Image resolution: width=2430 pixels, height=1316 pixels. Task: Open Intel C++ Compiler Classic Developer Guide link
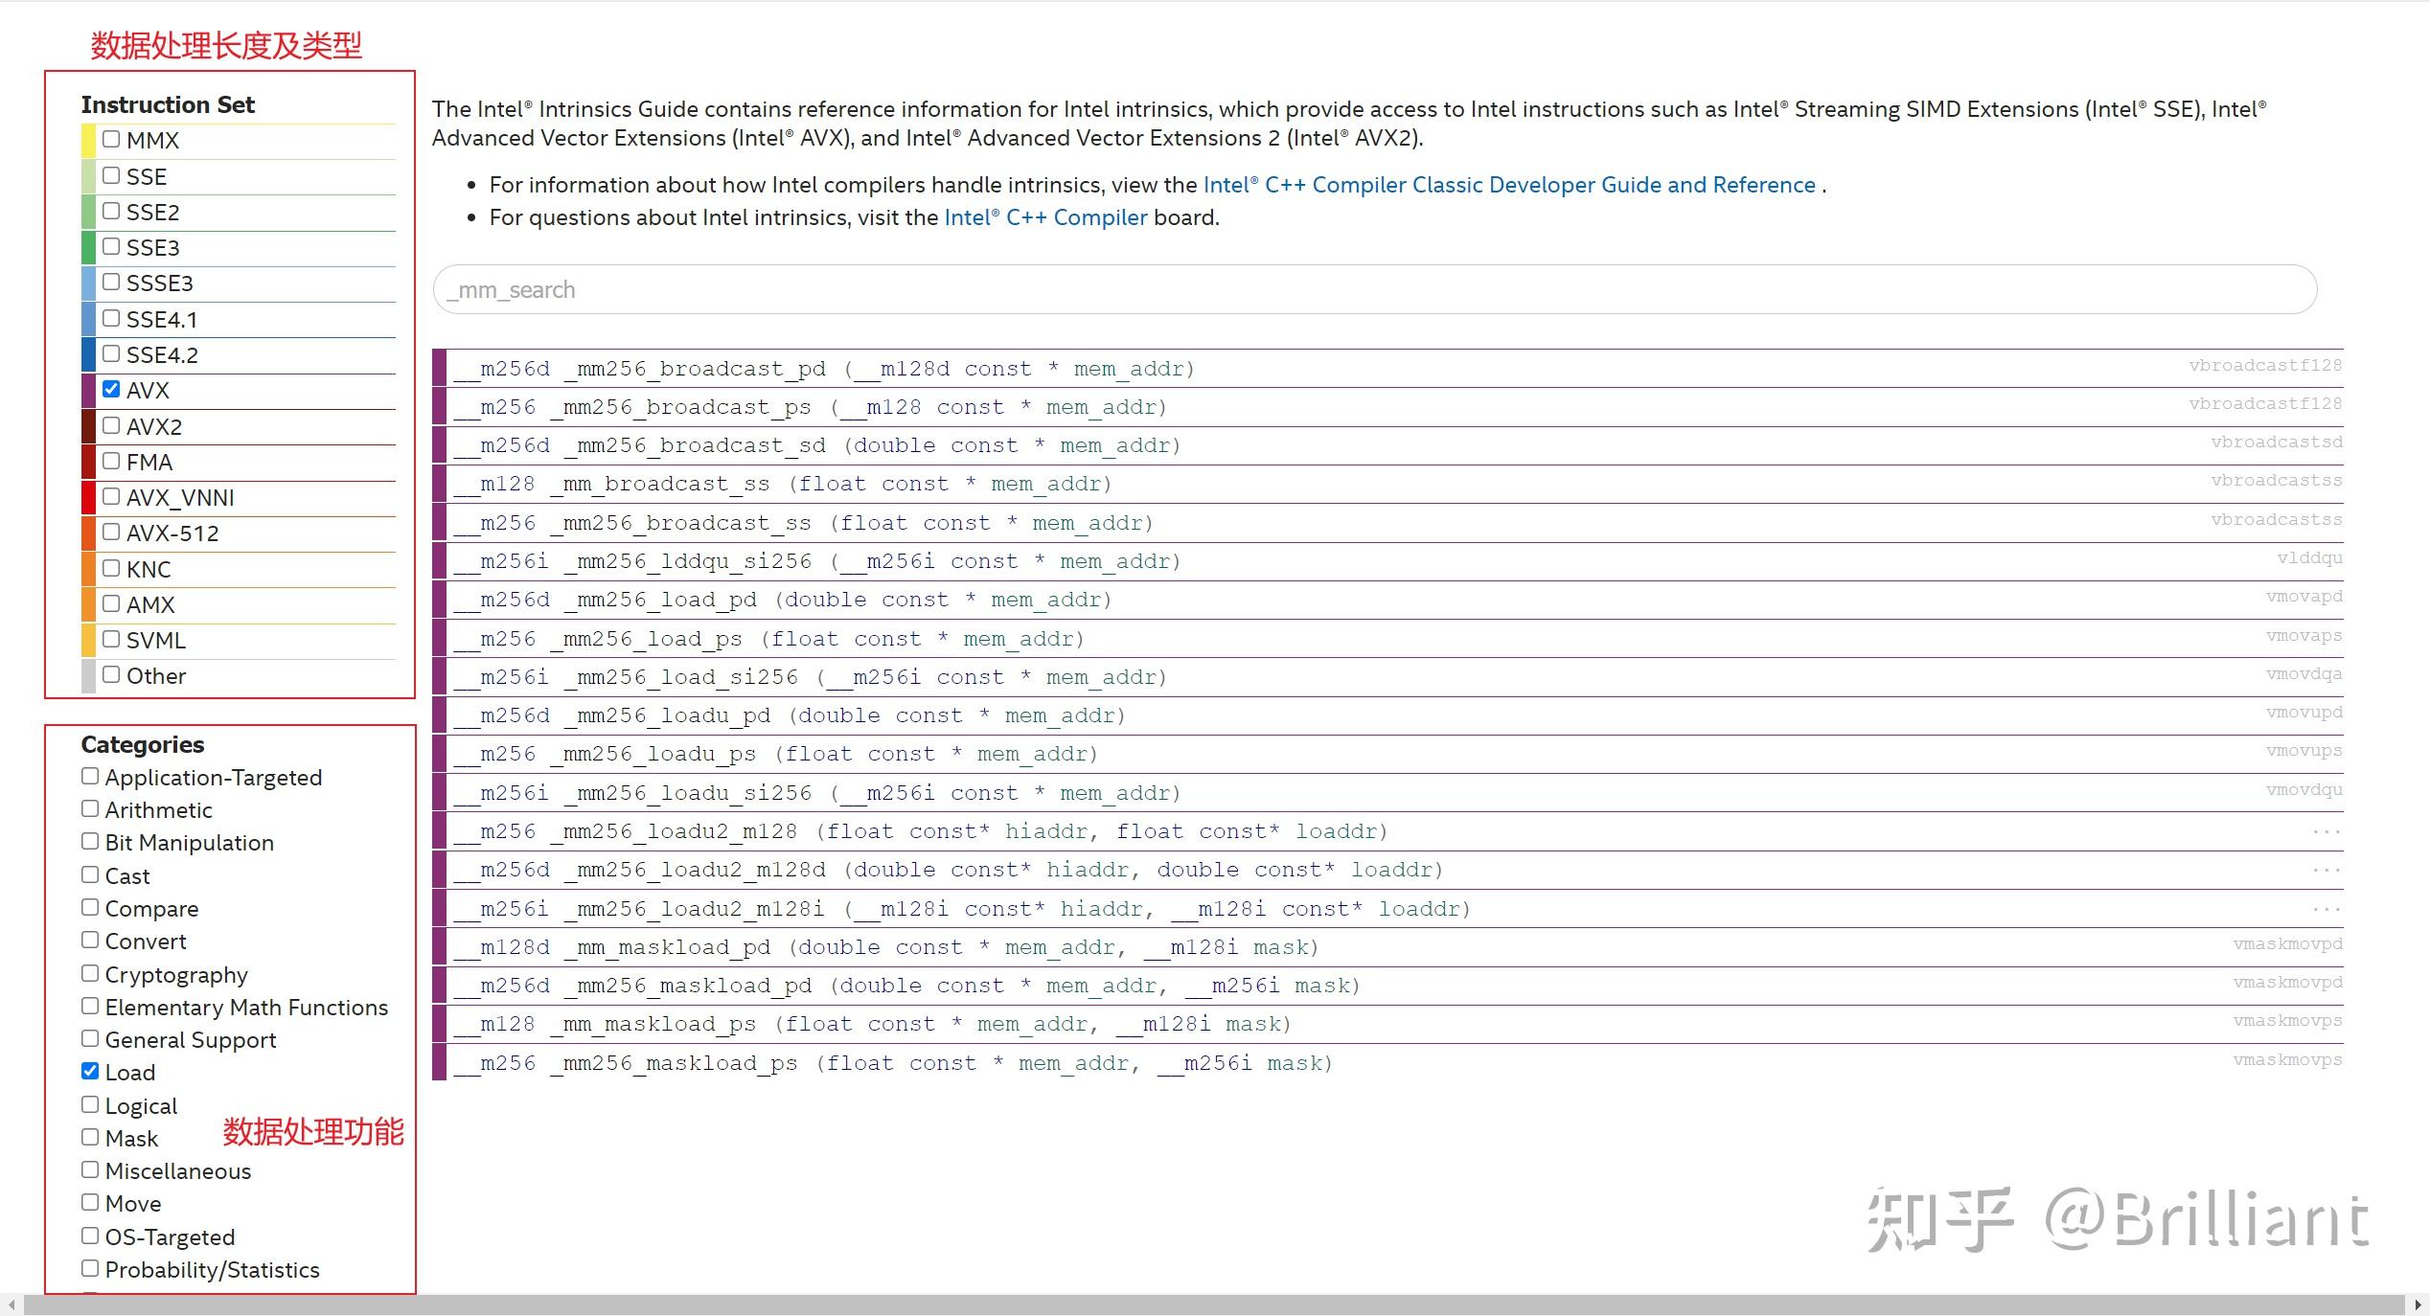[1509, 185]
